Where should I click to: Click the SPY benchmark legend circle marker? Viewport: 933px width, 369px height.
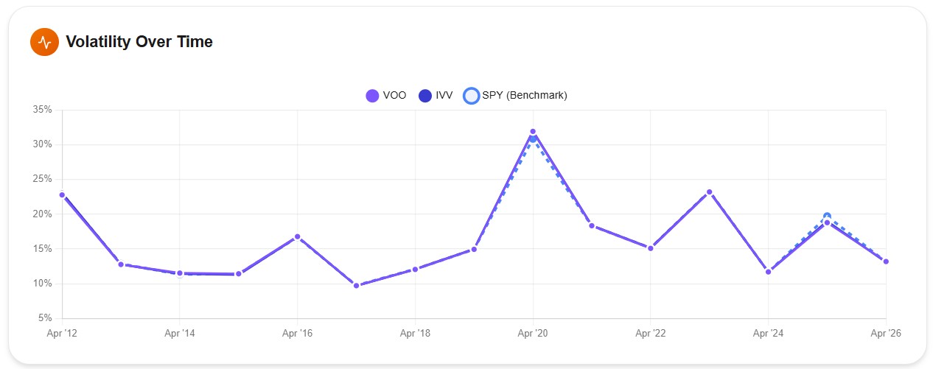[471, 96]
